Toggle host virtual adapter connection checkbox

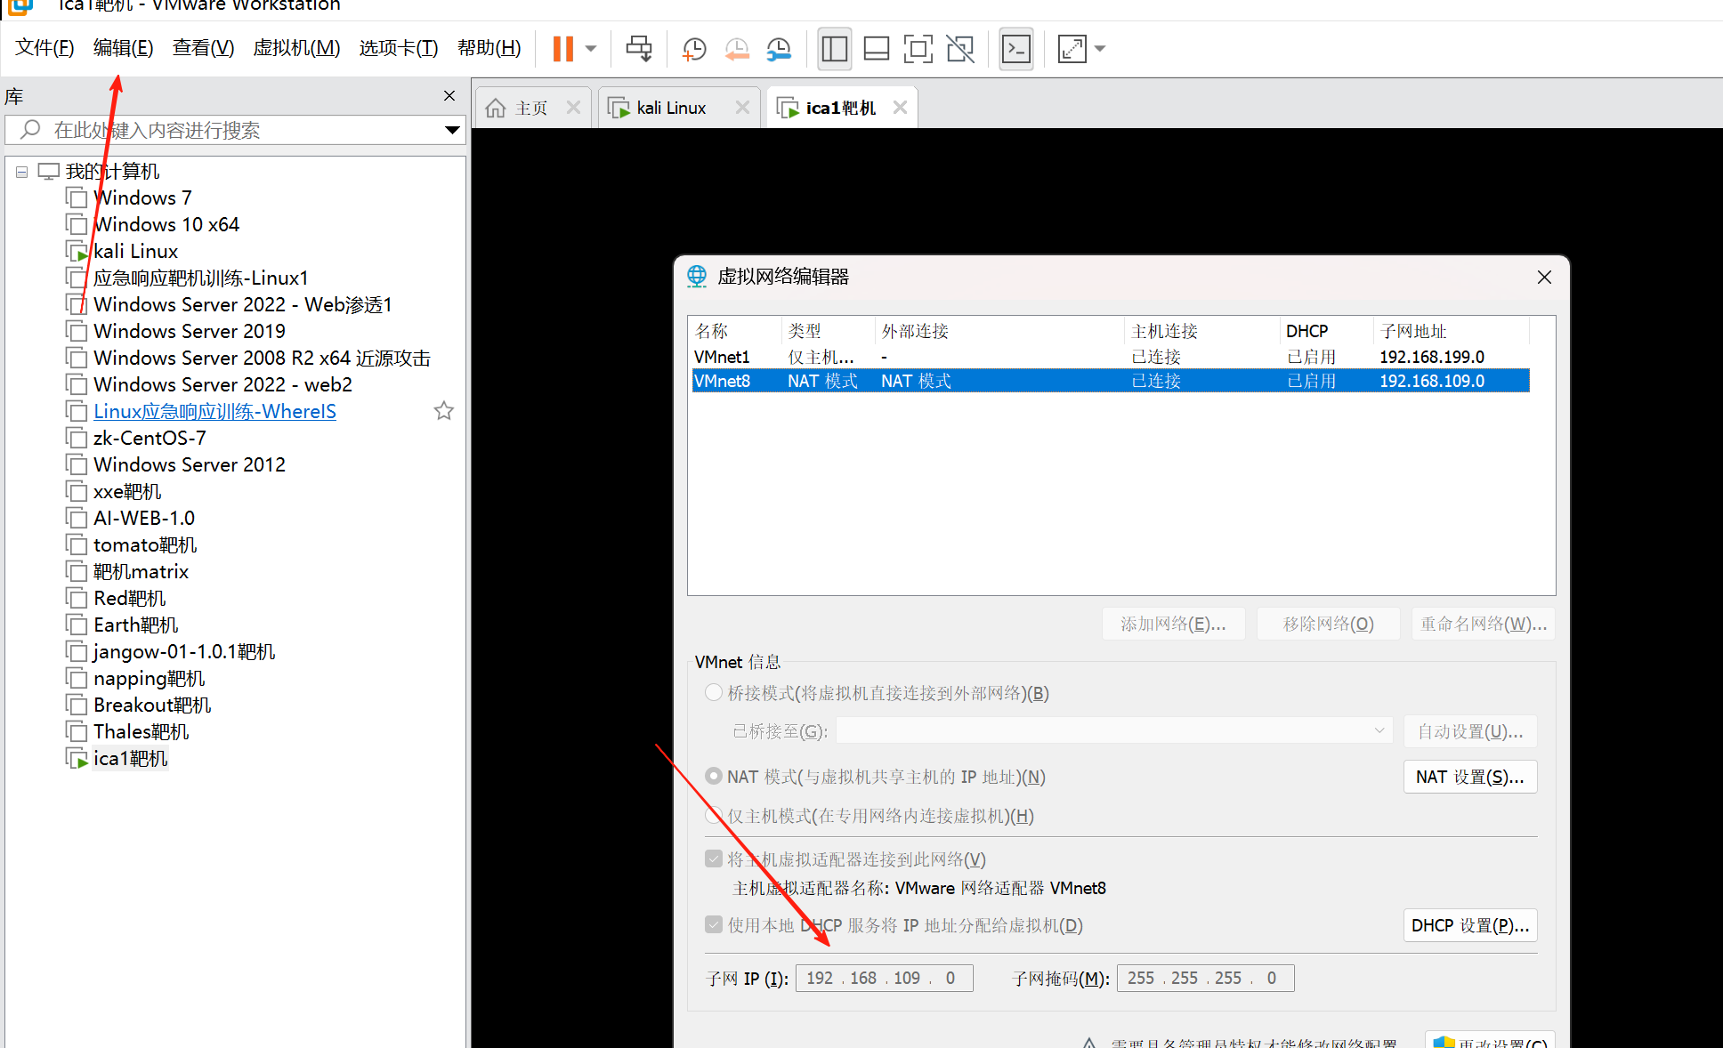[713, 859]
